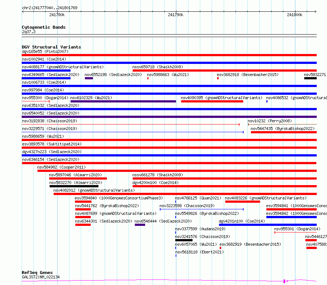327x285 pixels.
Task: Select the nssv661278 (Shaikh2009) label
Action: pos(158,175)
